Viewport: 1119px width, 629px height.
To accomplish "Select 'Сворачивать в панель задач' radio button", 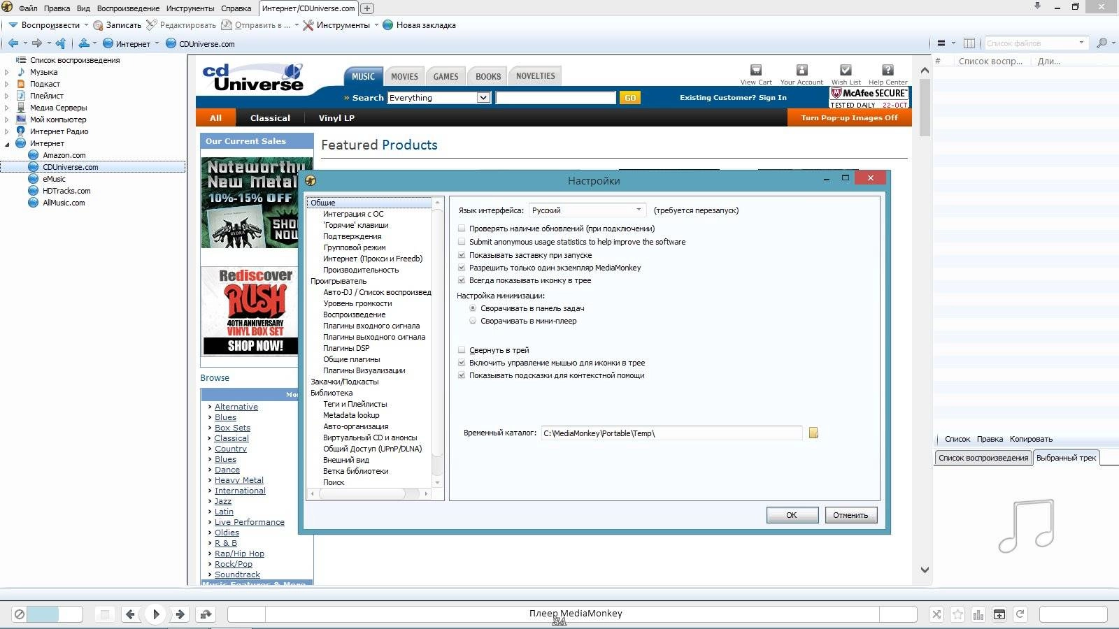I will pos(473,308).
